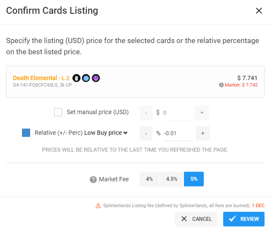Click the info icon beside Market price

tap(221, 85)
